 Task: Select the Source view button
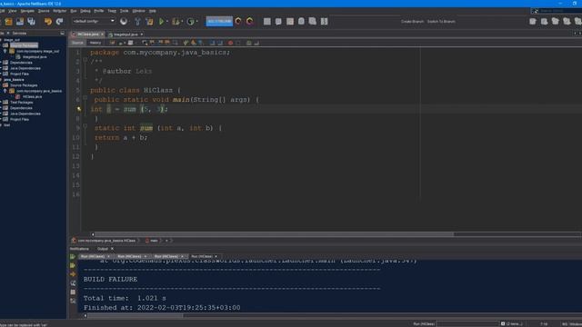click(x=77, y=43)
